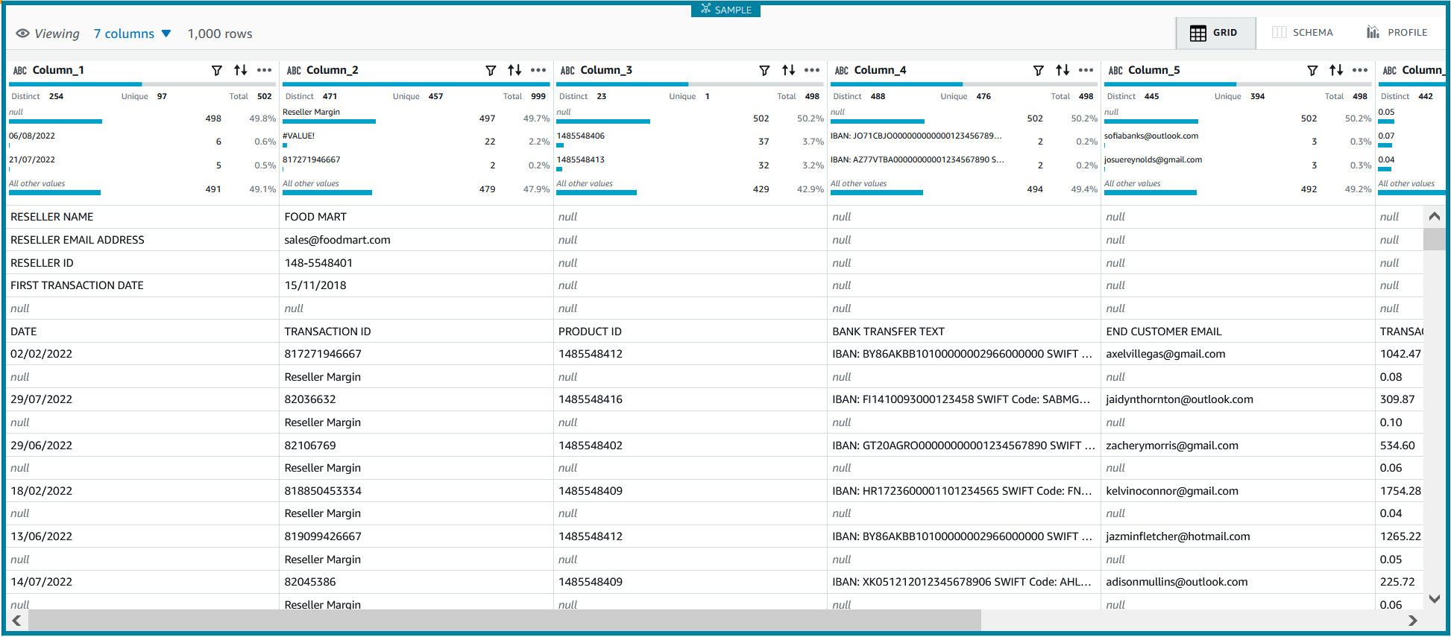The image size is (1451, 637).
Task: Click the ABC data type icon of Column_4
Action: (842, 70)
